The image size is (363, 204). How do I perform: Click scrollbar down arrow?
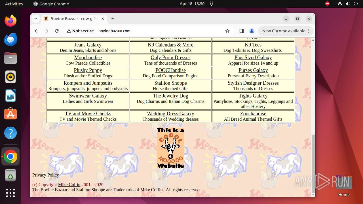[313, 195]
